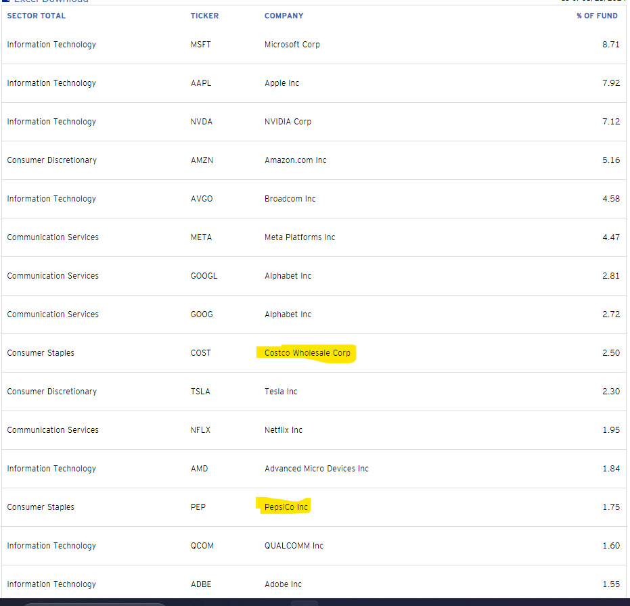Select the 2.30 fund percentage value
Screen dimensions: 630x606
(610, 392)
